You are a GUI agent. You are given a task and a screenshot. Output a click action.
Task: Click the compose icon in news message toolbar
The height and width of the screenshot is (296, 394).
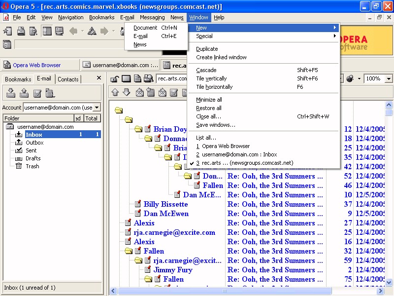174,92
